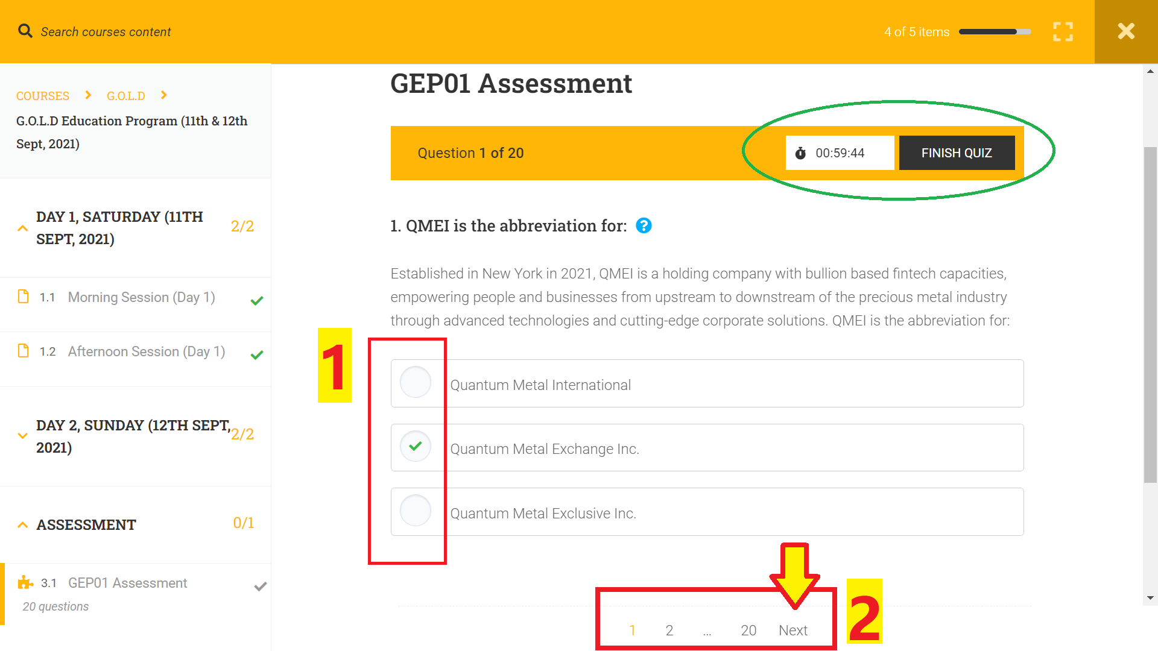Close the course viewer with X
The height and width of the screenshot is (651, 1158).
coord(1125,31)
